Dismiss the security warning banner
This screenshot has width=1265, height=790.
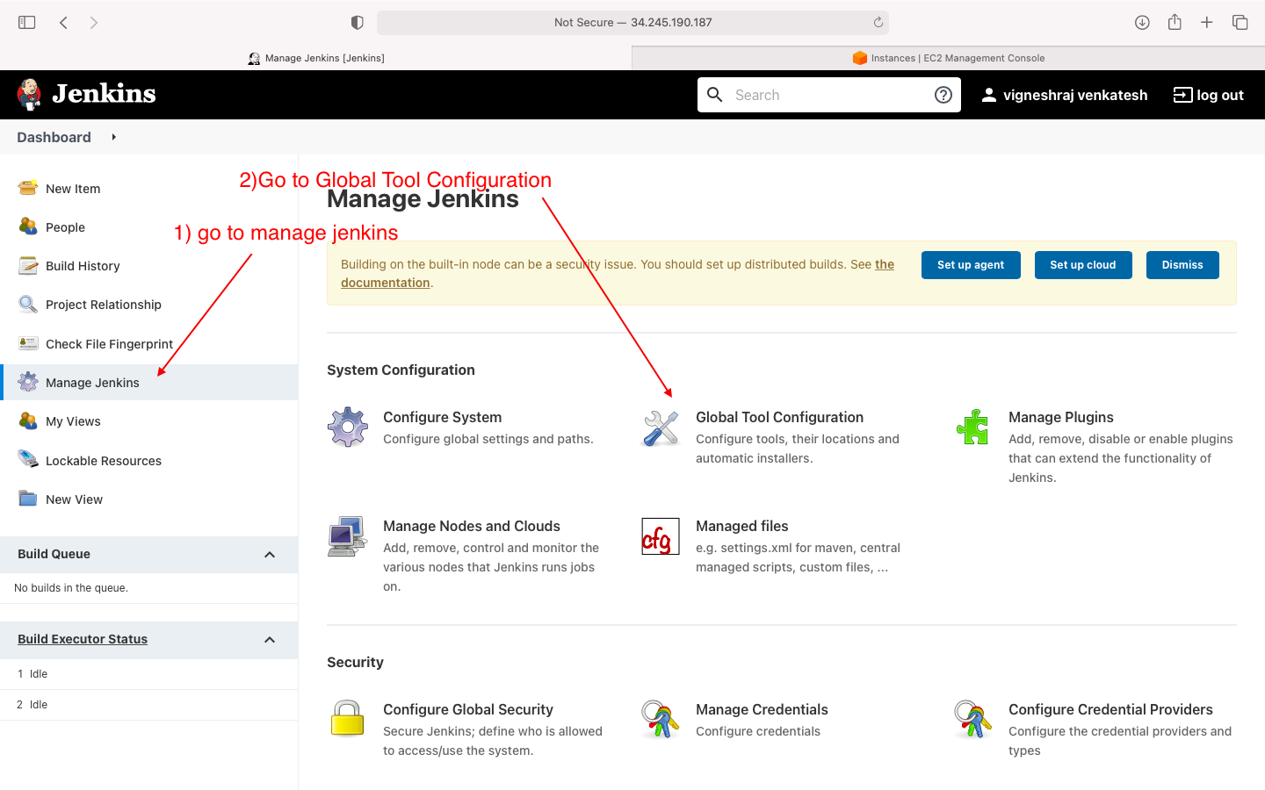1182,265
